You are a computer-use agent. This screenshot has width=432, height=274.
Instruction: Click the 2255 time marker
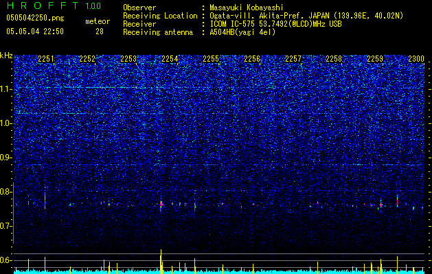click(x=211, y=59)
